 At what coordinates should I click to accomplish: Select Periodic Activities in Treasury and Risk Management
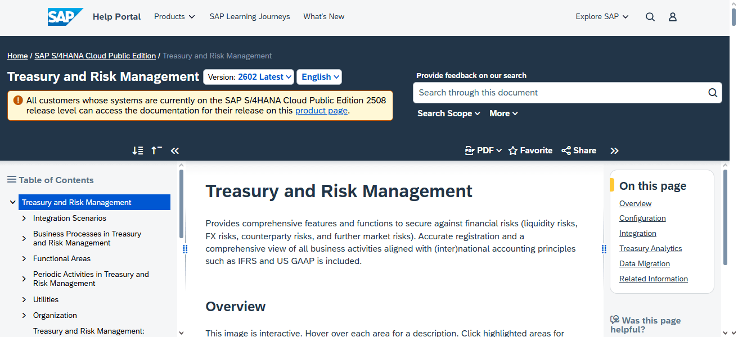click(x=91, y=279)
